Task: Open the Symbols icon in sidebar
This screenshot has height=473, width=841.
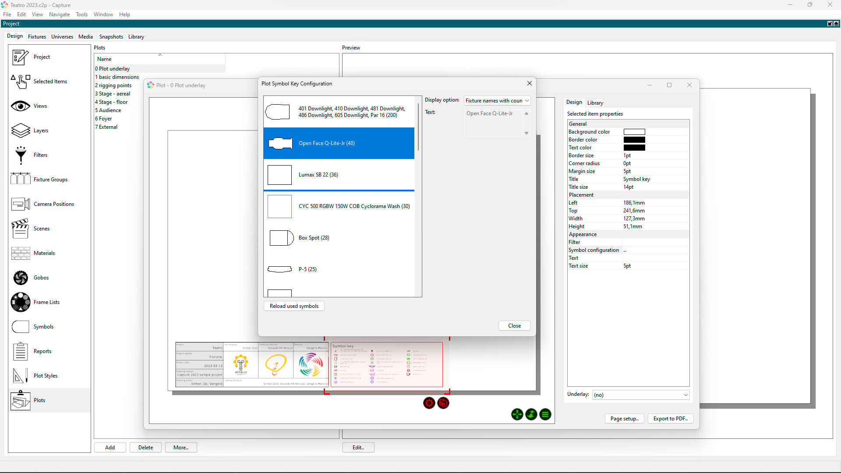Action: pyautogui.click(x=20, y=327)
